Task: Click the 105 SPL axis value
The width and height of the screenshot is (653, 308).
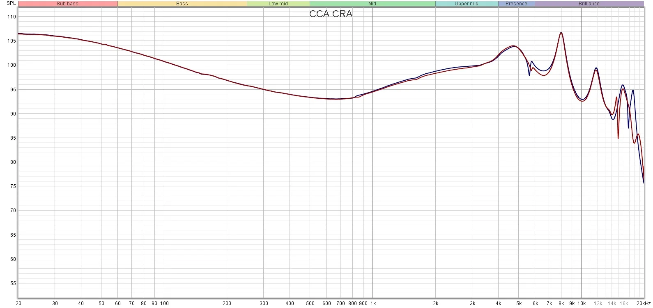Action: [x=11, y=41]
